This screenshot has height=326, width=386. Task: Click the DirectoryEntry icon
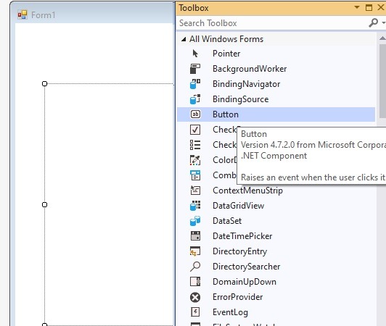(x=195, y=251)
